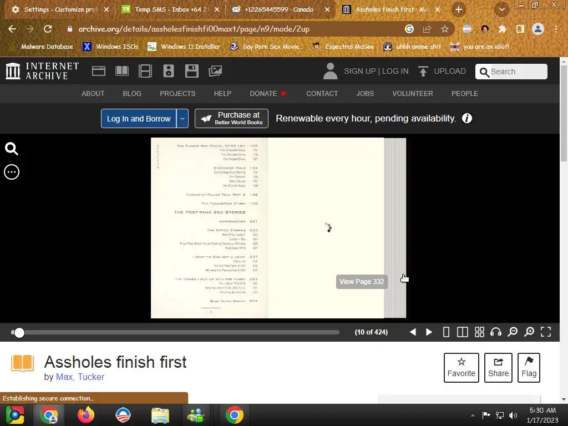568x426 pixels.
Task: Click the Favorite button
Action: 461,368
